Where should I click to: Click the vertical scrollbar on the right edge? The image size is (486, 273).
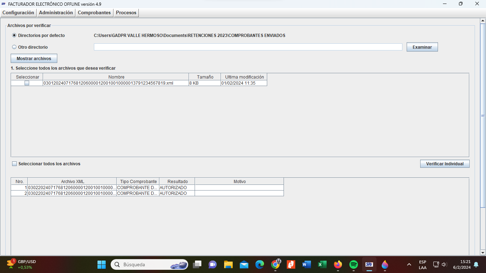click(483, 116)
